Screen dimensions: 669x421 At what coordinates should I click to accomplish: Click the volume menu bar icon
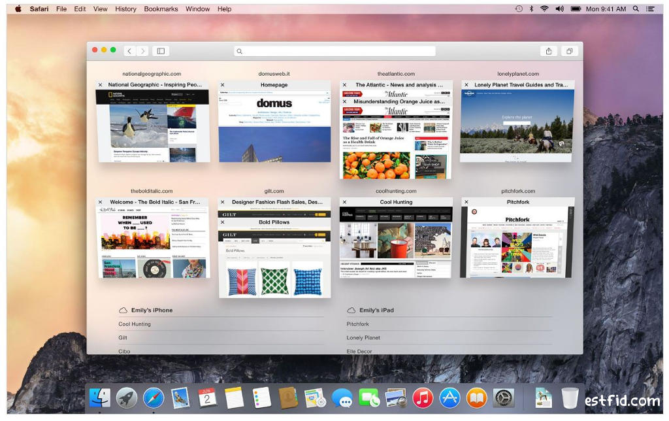click(x=559, y=8)
